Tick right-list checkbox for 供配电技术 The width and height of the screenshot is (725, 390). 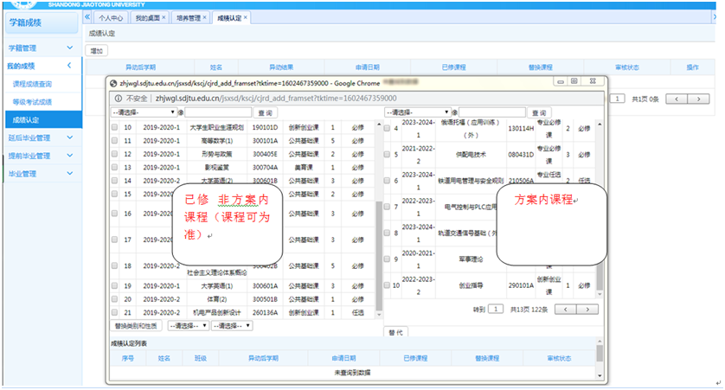[387, 154]
